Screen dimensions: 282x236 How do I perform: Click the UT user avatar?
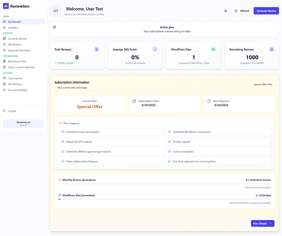tap(56, 11)
